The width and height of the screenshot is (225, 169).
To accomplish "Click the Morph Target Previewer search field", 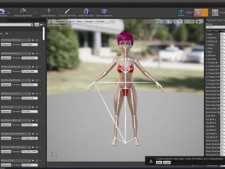I will point(216,27).
